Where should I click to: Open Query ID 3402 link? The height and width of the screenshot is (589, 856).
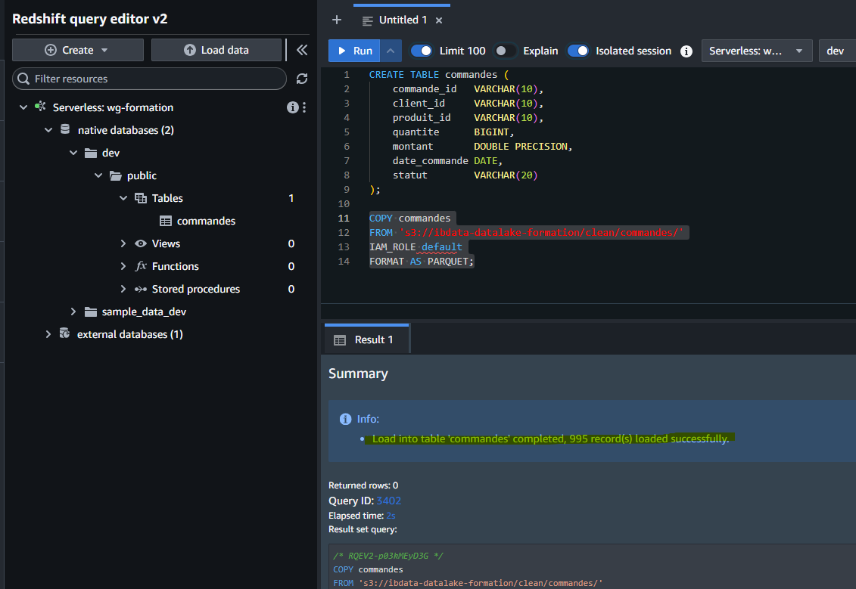tap(389, 501)
